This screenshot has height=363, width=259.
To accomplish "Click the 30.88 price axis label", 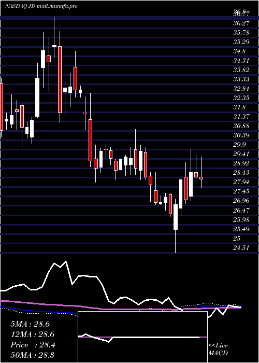I will 241,126.
